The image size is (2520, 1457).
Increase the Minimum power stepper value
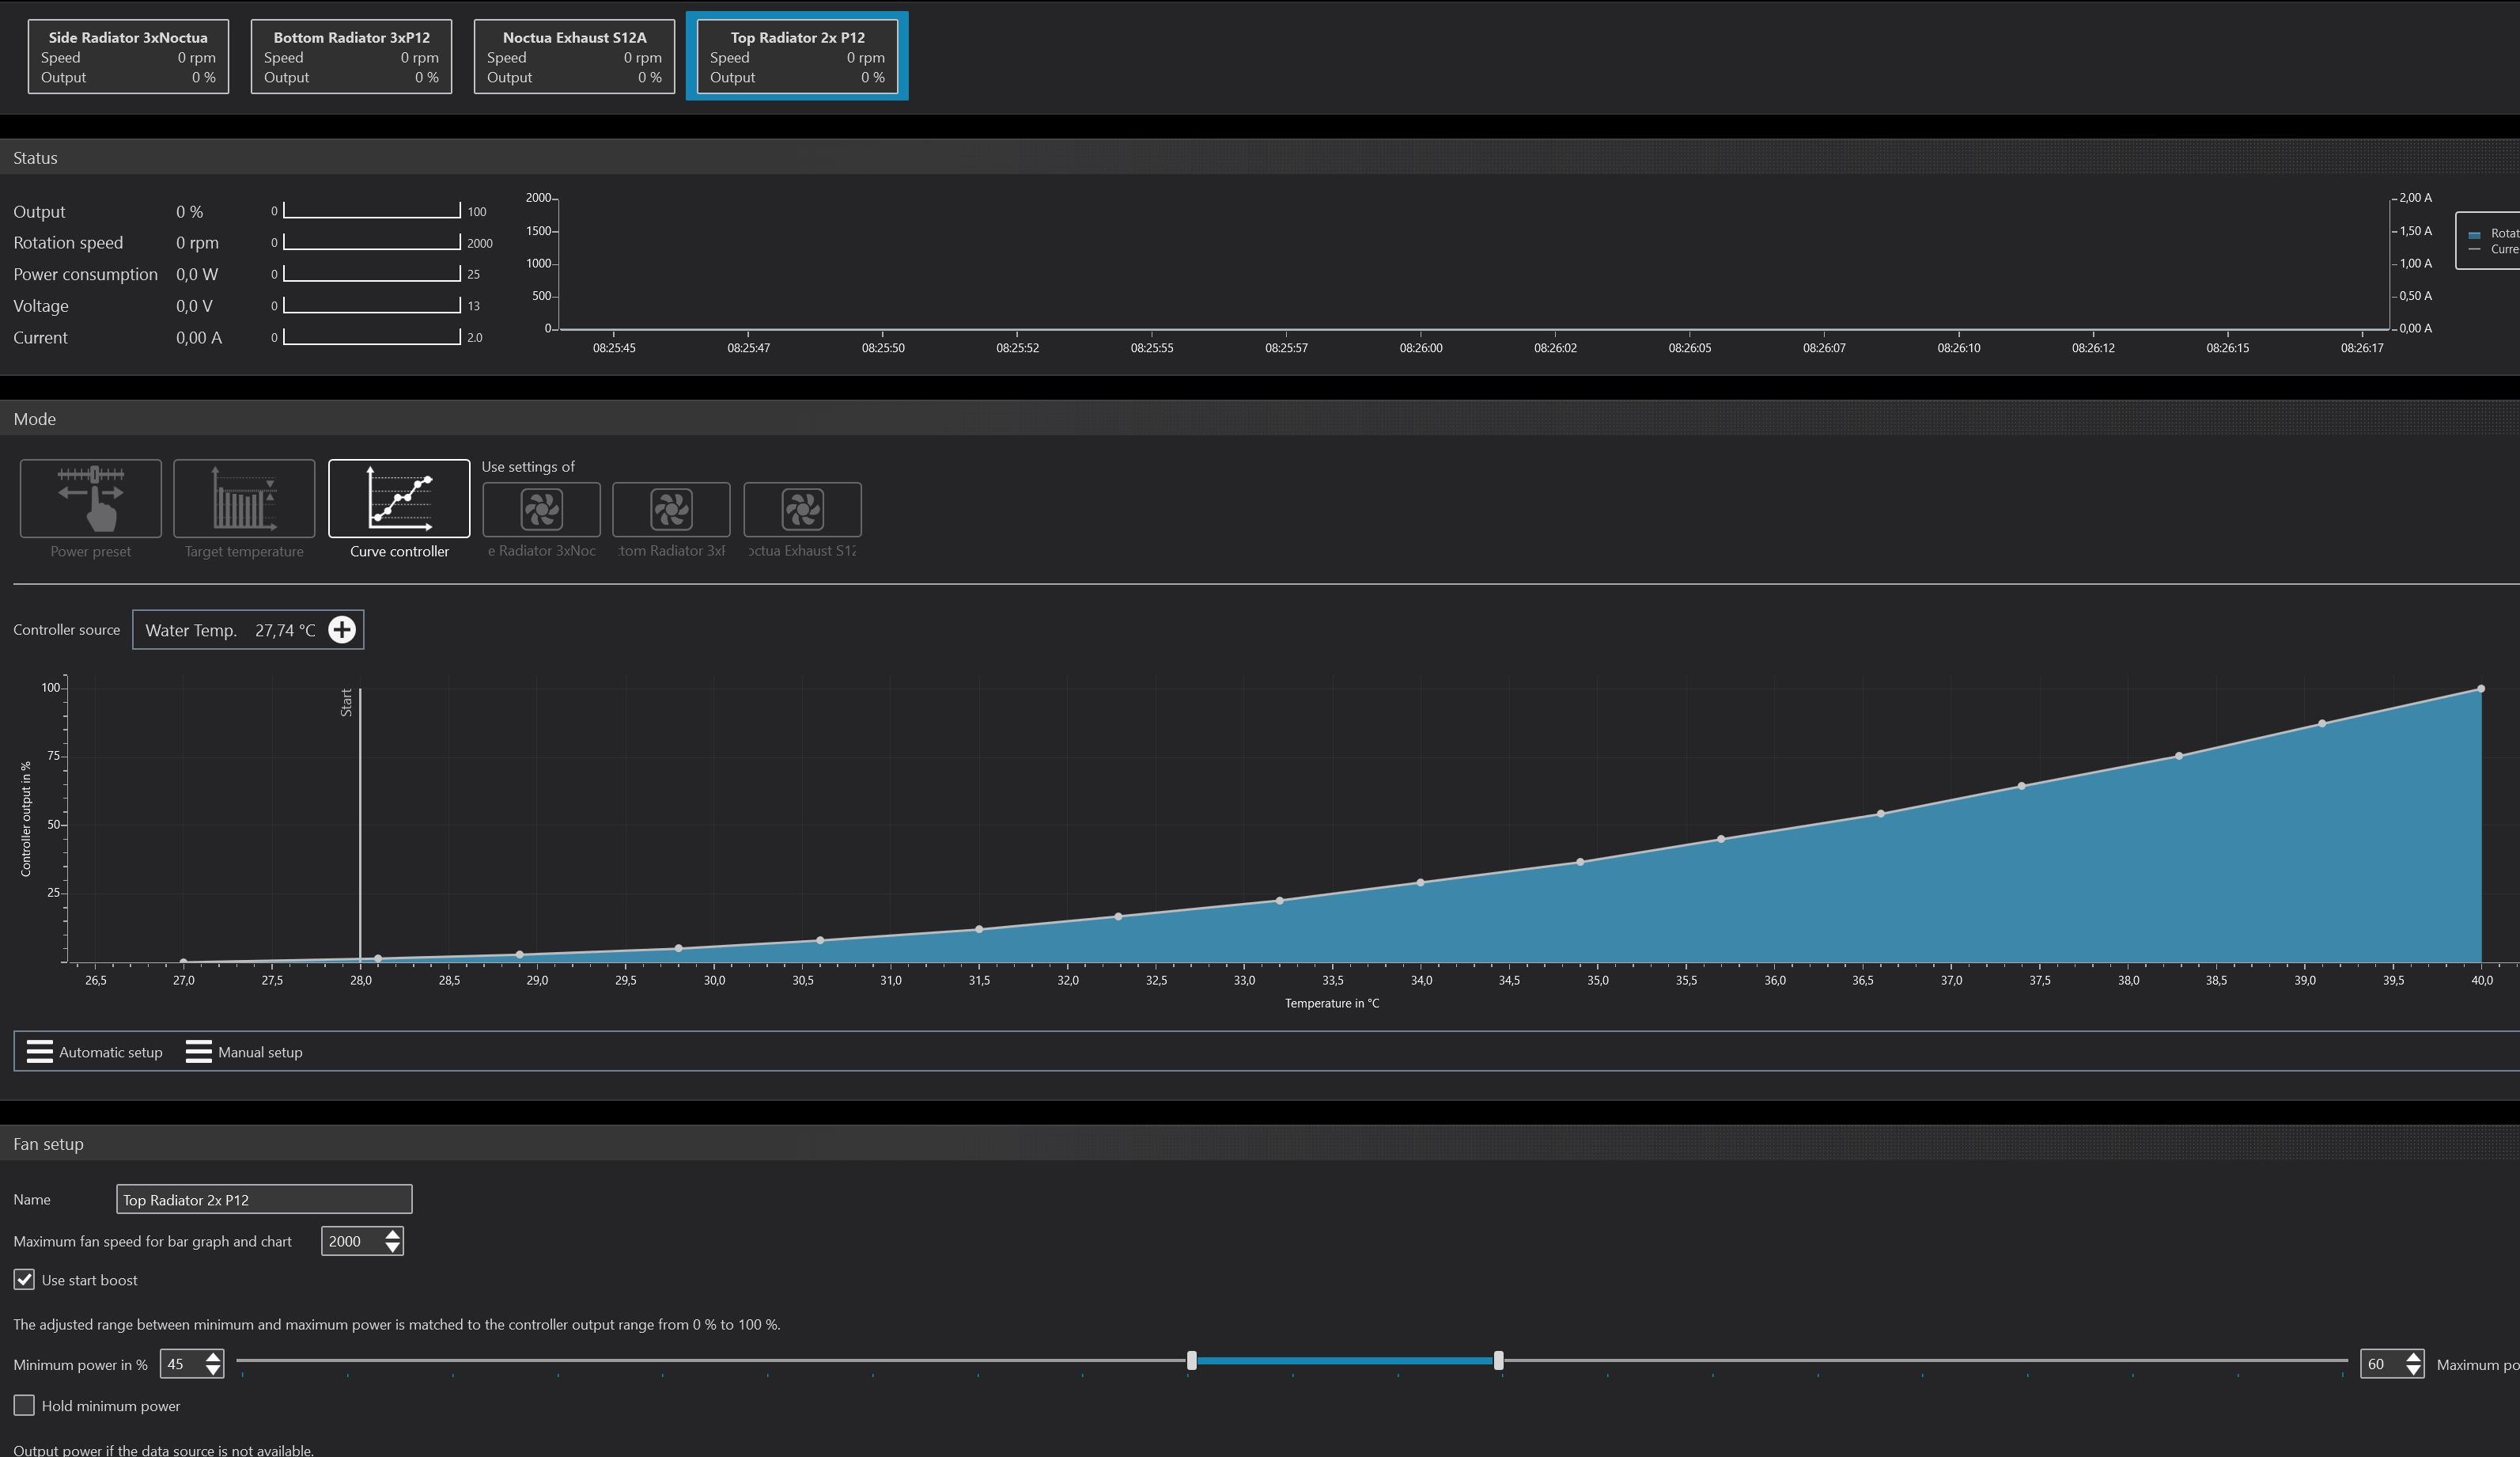coord(213,1357)
